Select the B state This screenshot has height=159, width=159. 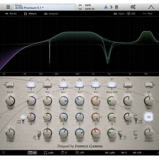[117, 7]
